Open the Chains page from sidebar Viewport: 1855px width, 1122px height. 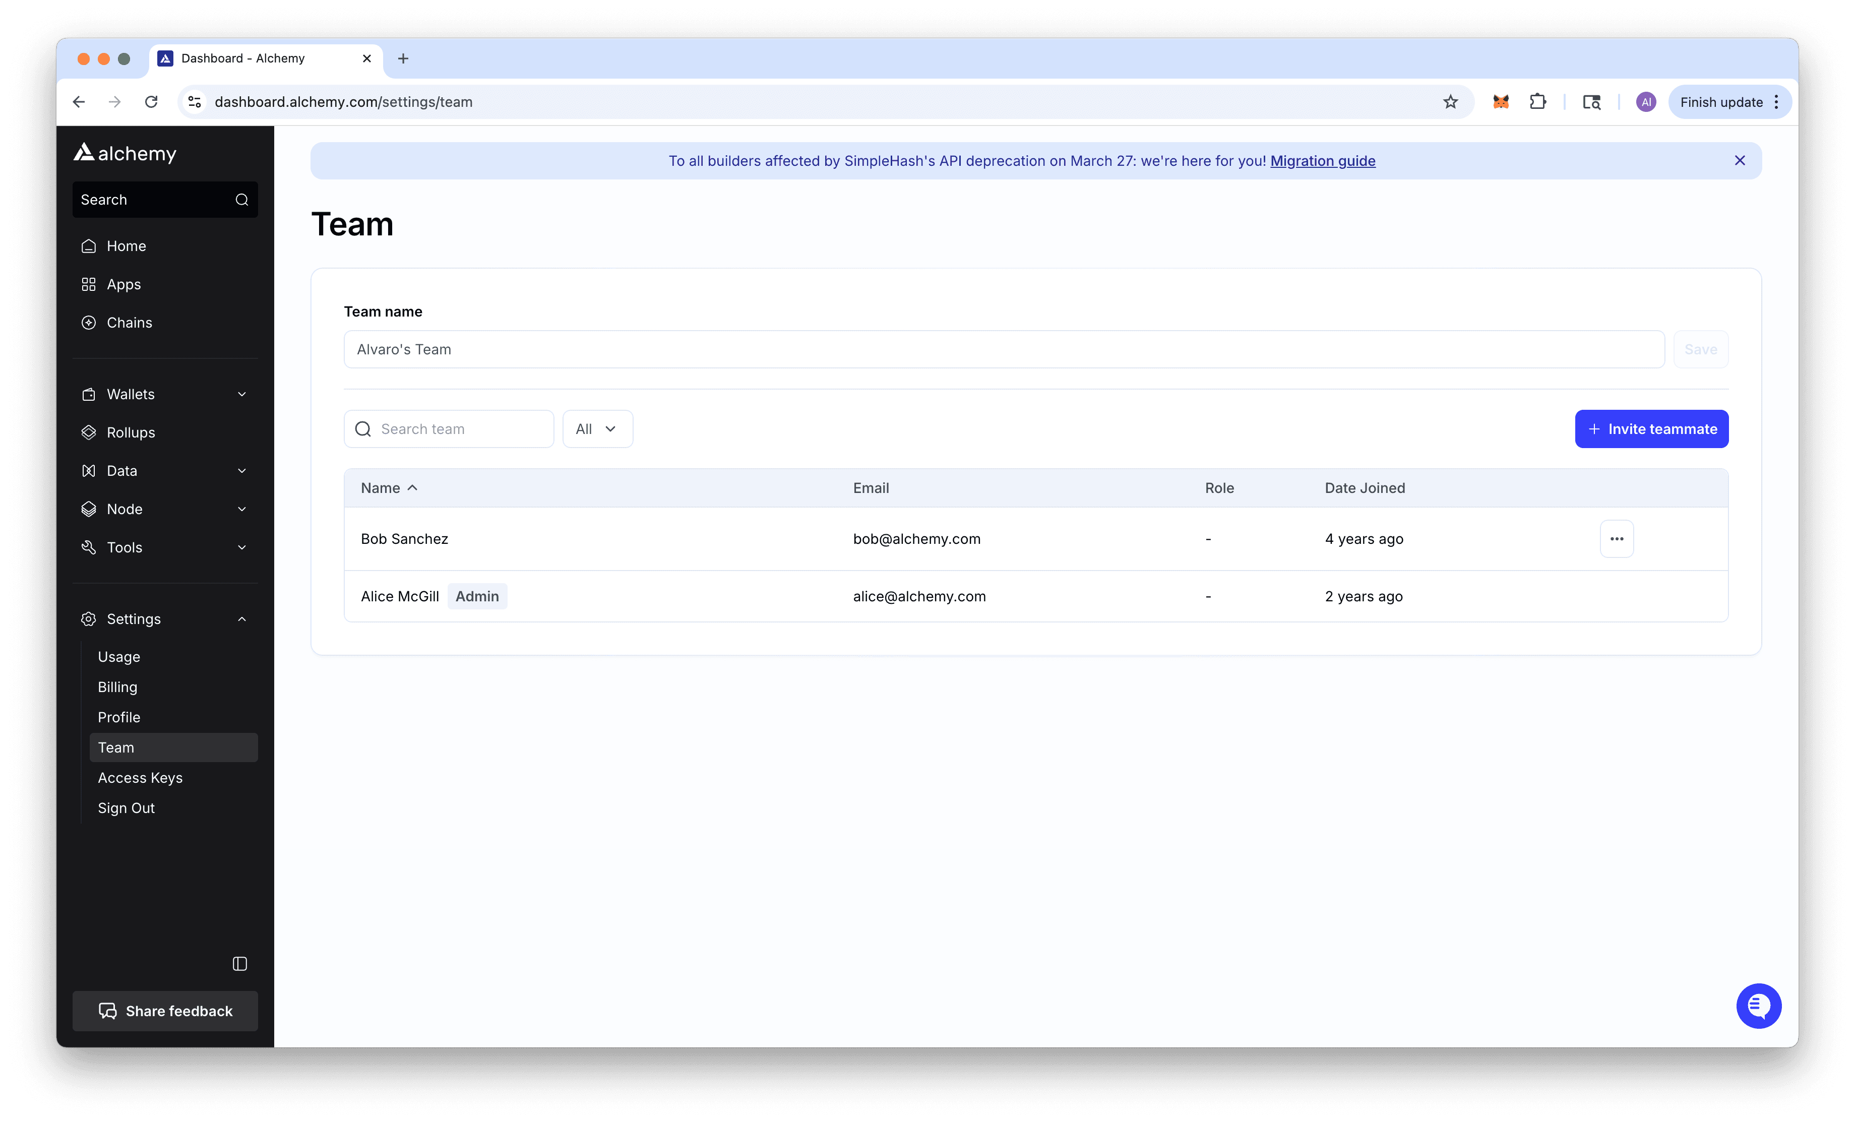point(129,322)
